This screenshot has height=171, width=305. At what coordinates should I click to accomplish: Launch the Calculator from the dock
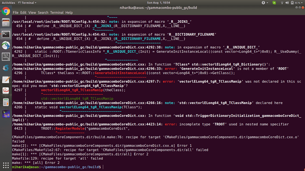[6, 102]
